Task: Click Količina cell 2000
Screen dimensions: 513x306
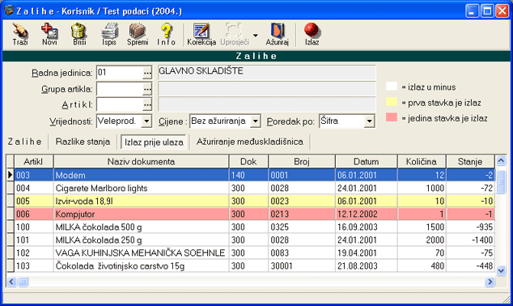Action: [x=422, y=240]
